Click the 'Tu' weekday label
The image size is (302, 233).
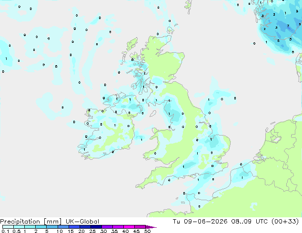coord(176,222)
